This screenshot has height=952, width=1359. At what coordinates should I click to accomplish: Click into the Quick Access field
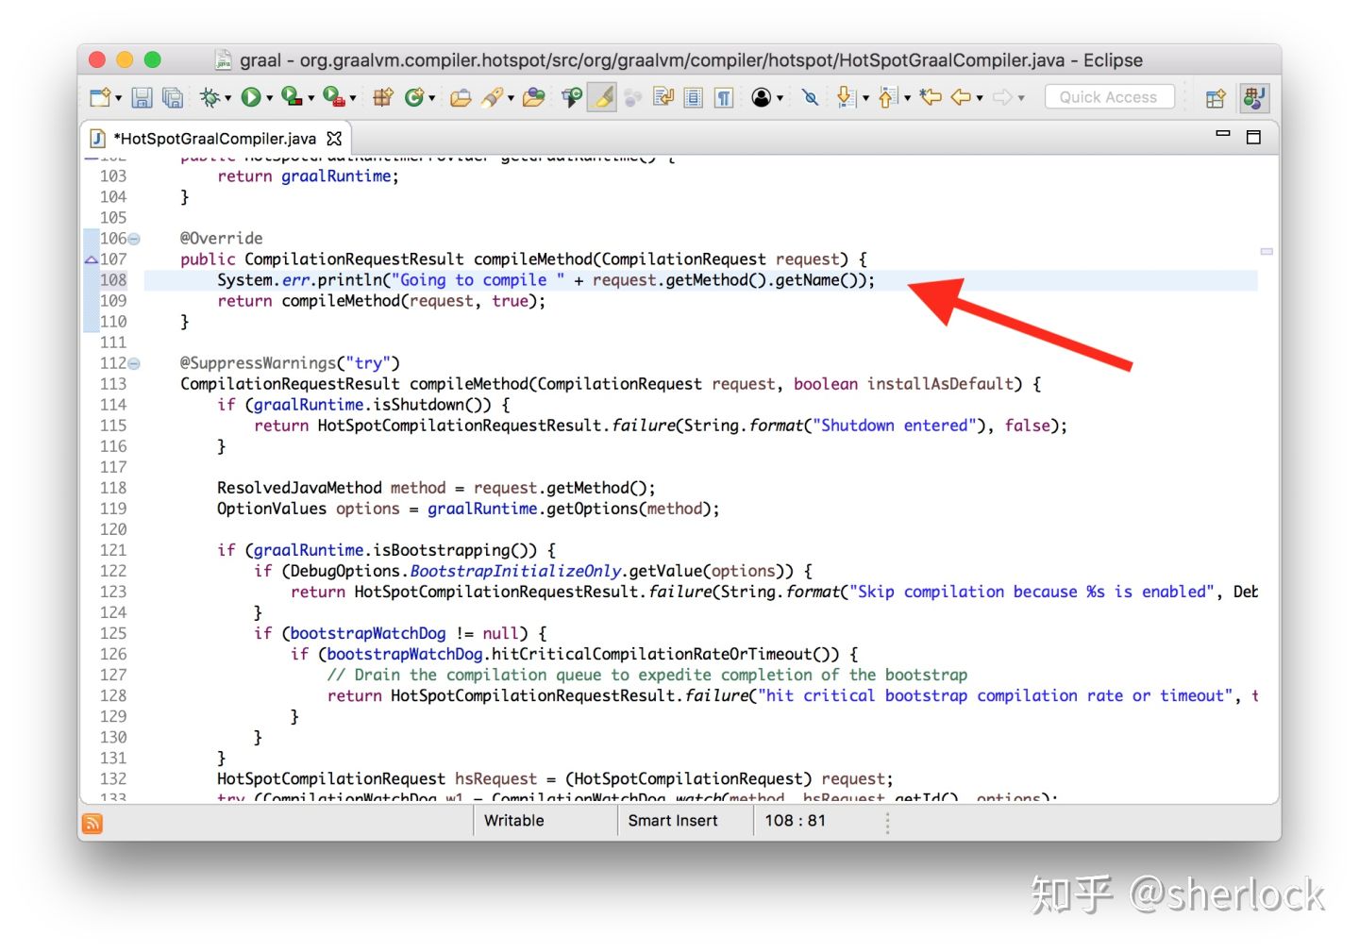[x=1109, y=97]
